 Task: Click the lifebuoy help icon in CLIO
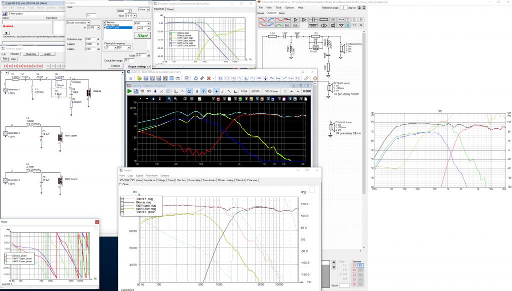[315, 78]
